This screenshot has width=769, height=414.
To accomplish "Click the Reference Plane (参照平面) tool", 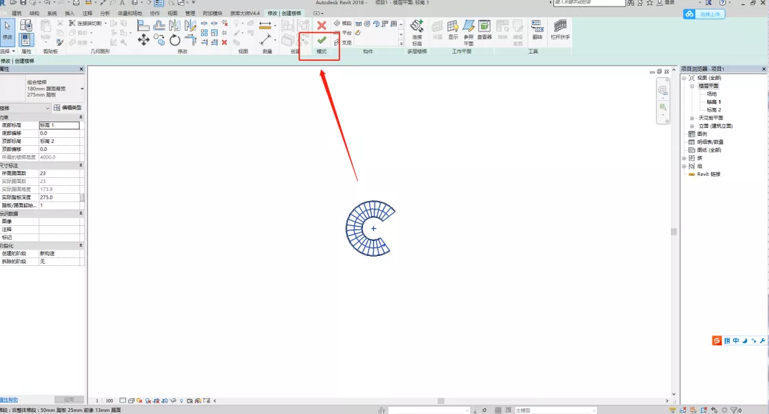I will [x=468, y=32].
